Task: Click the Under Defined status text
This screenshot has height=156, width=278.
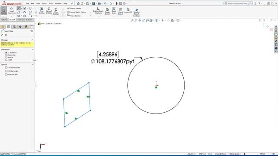Action: tap(221, 154)
